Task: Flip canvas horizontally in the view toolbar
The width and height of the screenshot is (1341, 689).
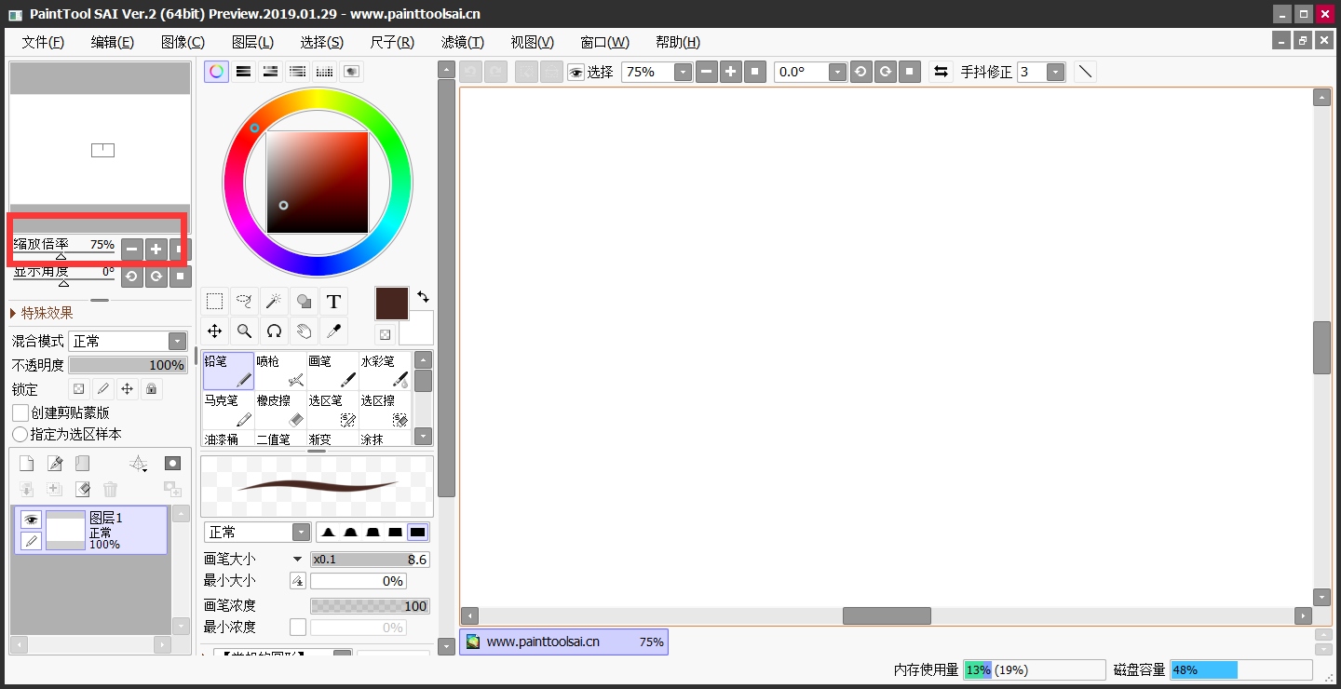Action: 941,72
